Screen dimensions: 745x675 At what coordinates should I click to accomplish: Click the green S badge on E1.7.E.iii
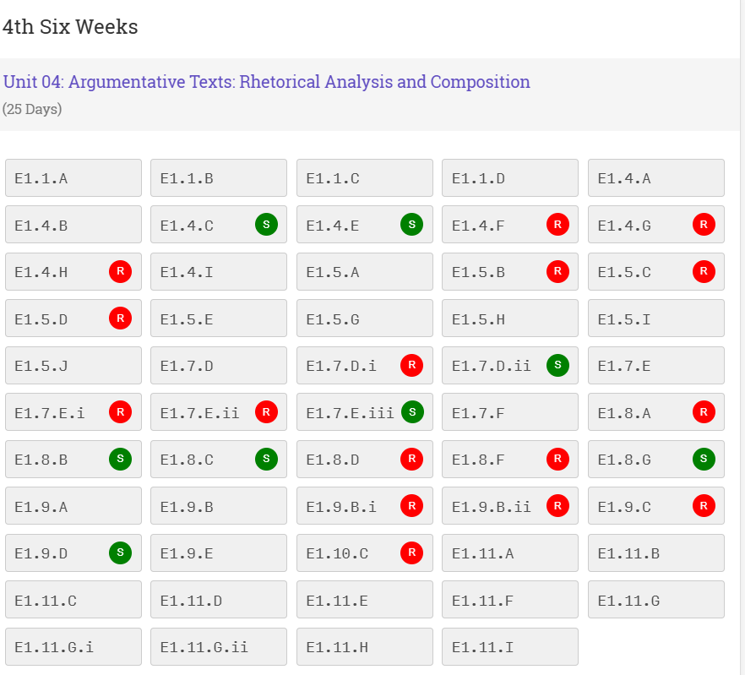point(411,412)
